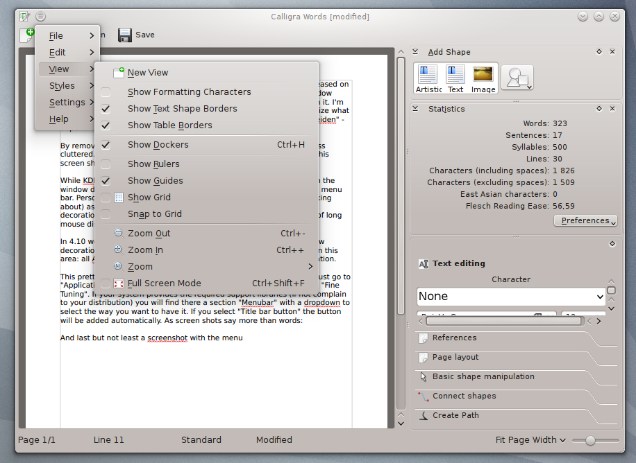Viewport: 636px width, 463px height.
Task: Select the Artistic text shape icon
Action: click(428, 75)
